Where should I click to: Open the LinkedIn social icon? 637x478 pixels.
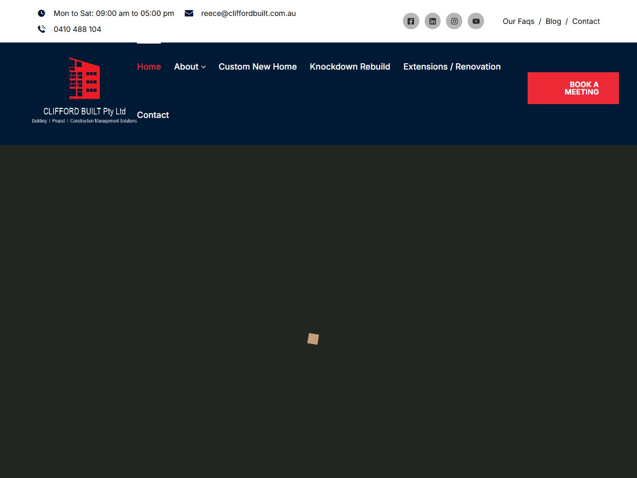tap(433, 21)
